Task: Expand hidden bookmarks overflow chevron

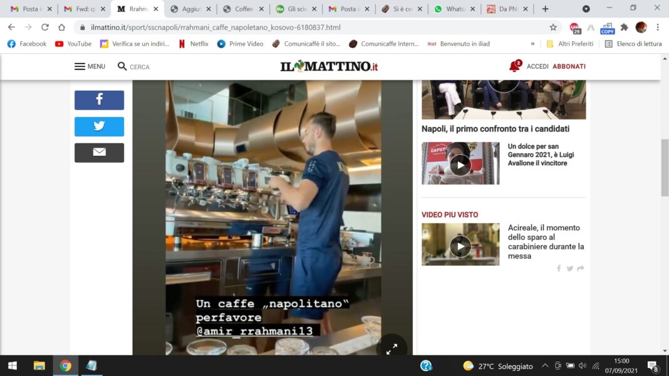Action: (x=532, y=44)
